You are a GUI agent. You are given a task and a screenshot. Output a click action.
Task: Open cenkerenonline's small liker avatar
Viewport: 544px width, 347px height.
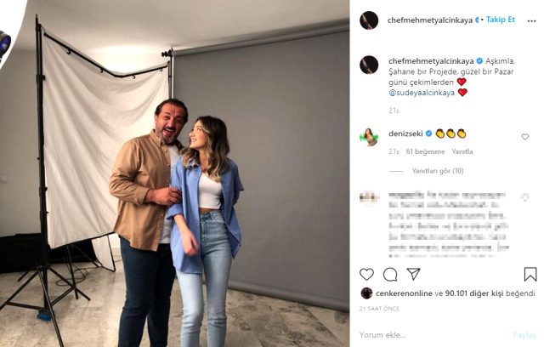point(365,293)
